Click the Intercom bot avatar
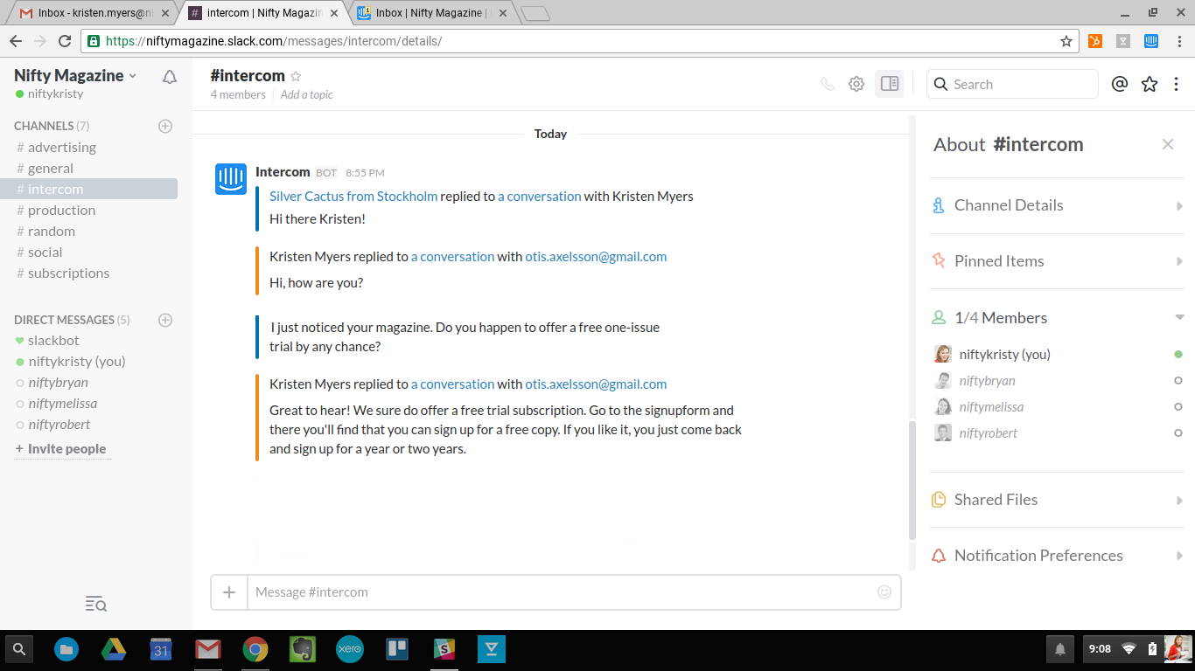The height and width of the screenshot is (671, 1195). point(231,179)
